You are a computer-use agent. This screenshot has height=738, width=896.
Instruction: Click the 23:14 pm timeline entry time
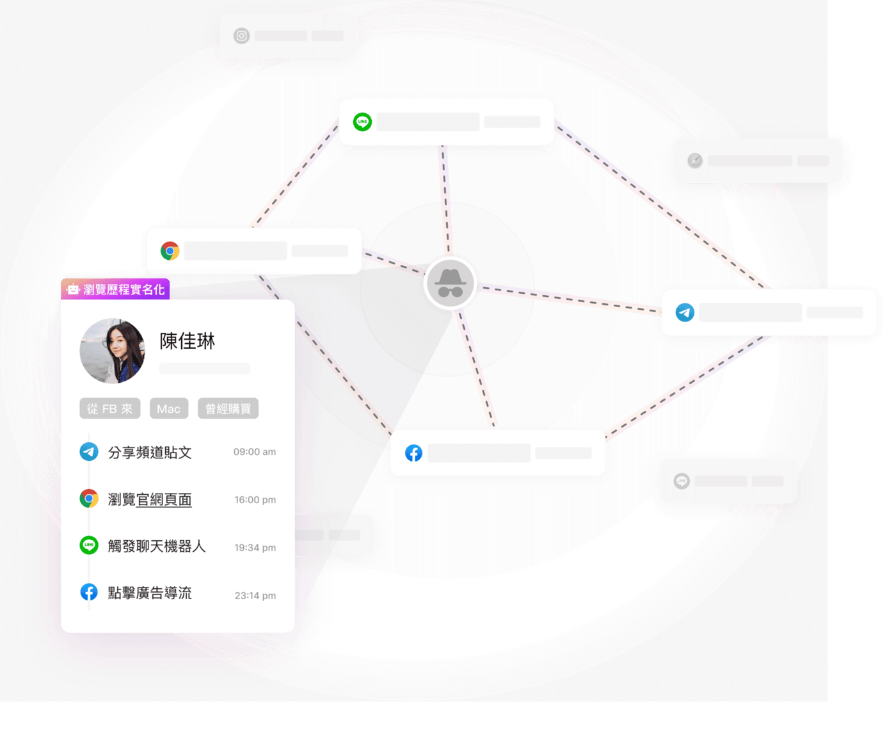click(x=255, y=595)
